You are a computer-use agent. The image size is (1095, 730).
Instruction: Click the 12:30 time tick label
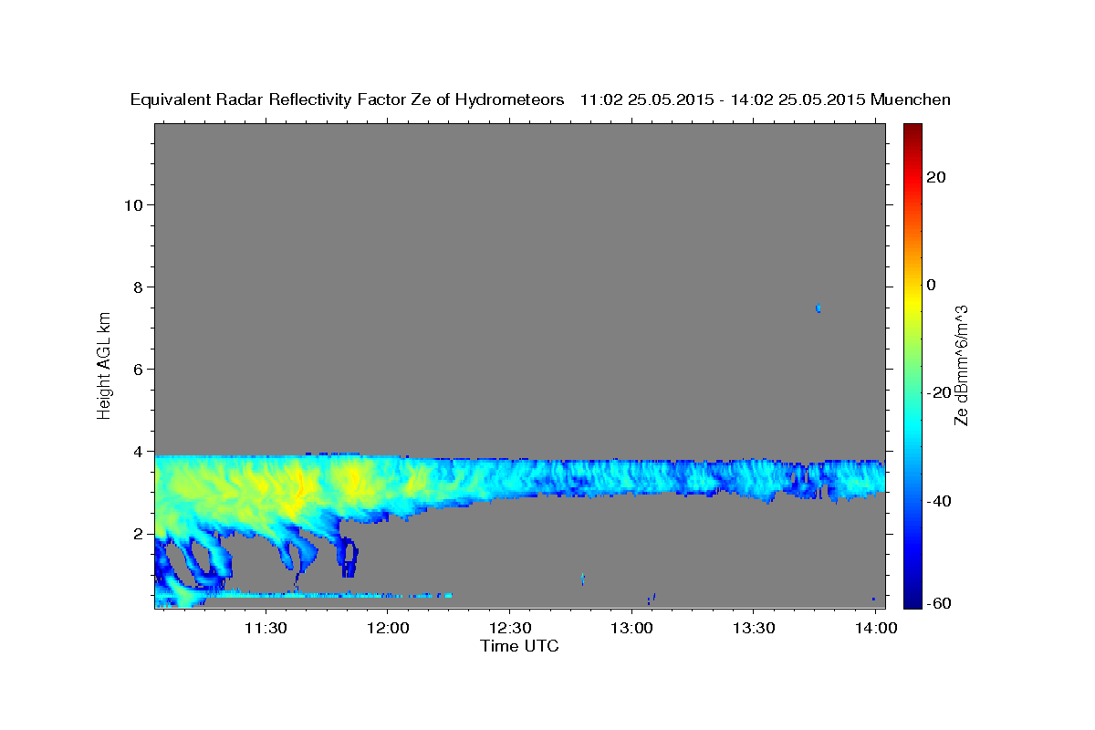(x=509, y=629)
